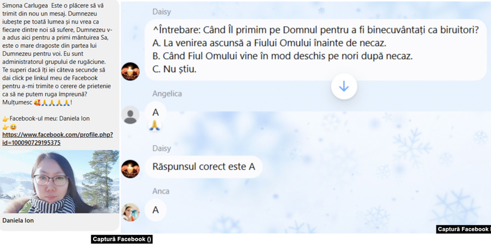This screenshot has width=491, height=251.
Task: Click the sender name 'Angelica'
Action: tap(167, 94)
